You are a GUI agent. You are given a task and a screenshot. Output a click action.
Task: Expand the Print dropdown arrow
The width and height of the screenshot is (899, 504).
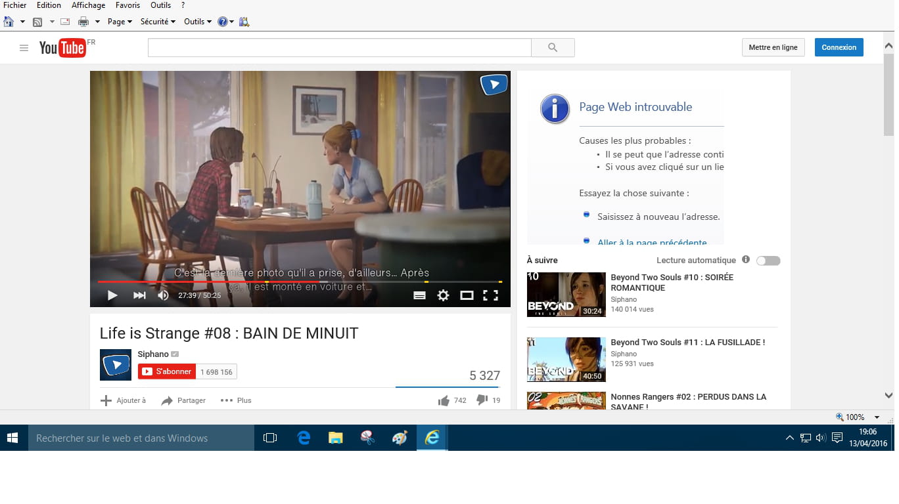tap(97, 22)
